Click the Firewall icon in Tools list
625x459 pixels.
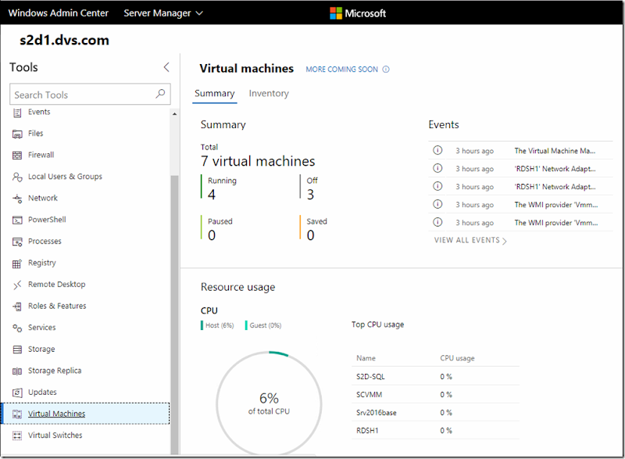[17, 156]
